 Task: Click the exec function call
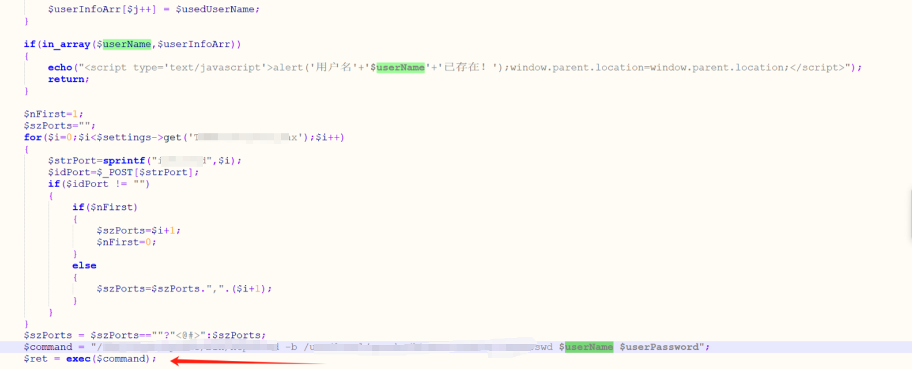click(78, 358)
